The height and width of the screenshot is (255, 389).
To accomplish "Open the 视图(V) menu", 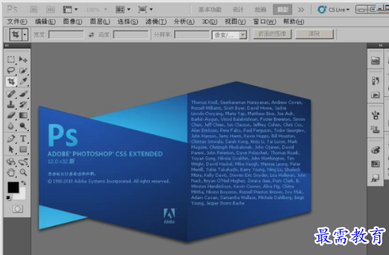I will click(235, 22).
